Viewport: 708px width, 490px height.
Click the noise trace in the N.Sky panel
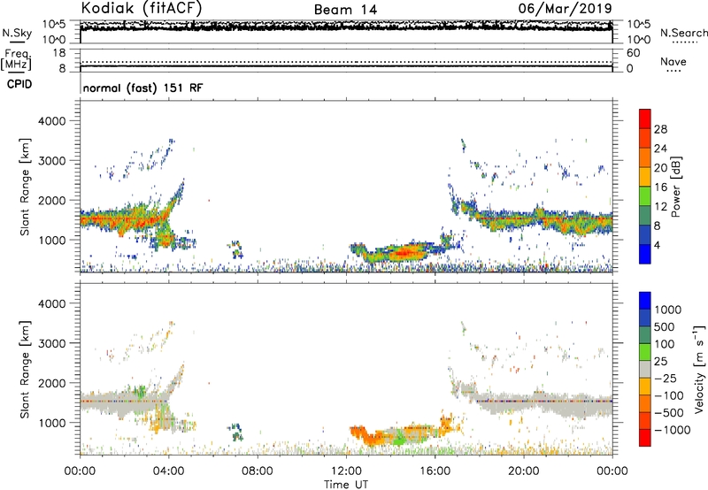coord(346,27)
